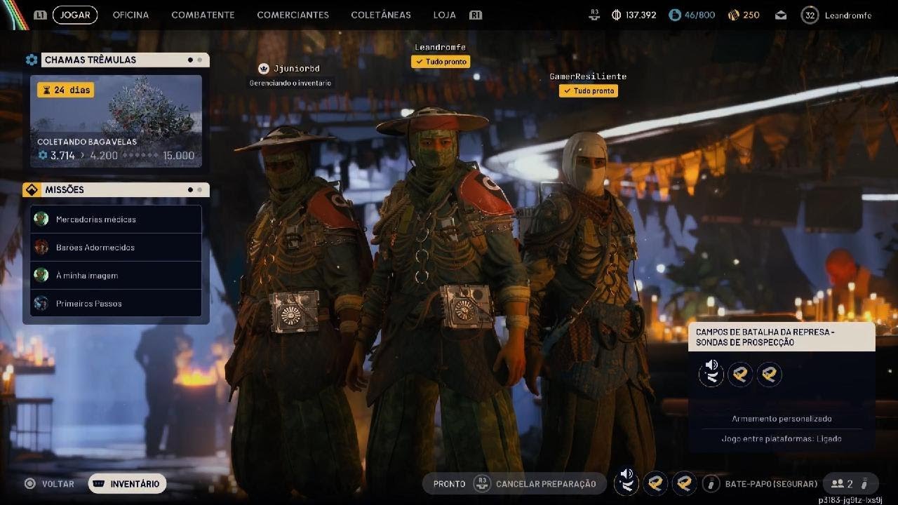Click the second squad slot in map panel
The width and height of the screenshot is (898, 505).
tap(740, 374)
